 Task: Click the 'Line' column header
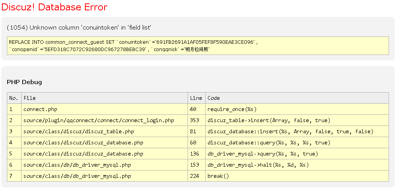point(196,98)
